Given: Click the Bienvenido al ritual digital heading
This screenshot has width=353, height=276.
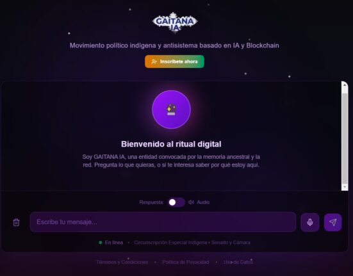Looking at the screenshot, I should pos(171,144).
